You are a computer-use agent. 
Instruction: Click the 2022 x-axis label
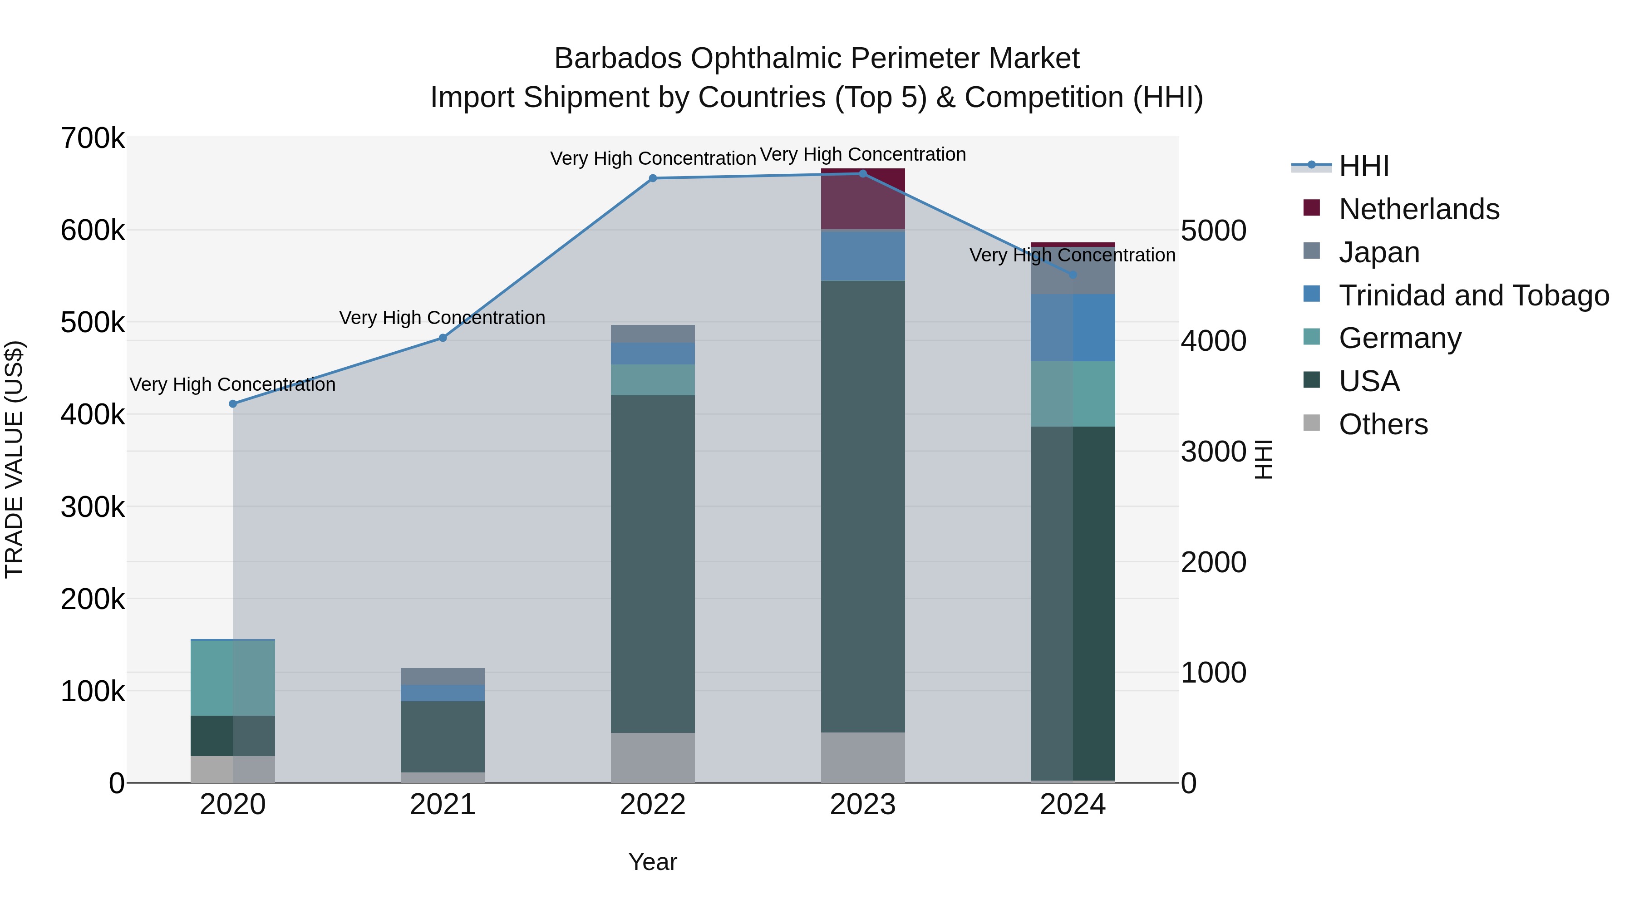click(653, 805)
